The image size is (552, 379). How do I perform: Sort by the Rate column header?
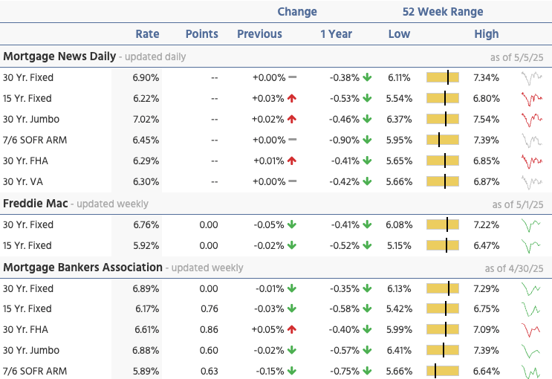coord(147,33)
